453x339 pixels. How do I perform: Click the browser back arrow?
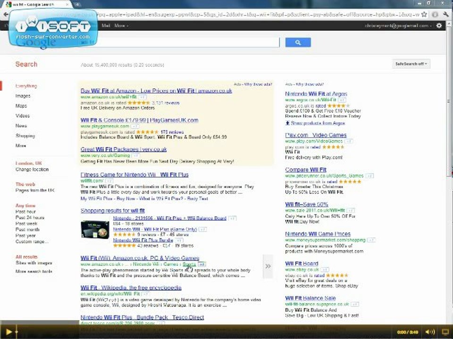click(5, 15)
